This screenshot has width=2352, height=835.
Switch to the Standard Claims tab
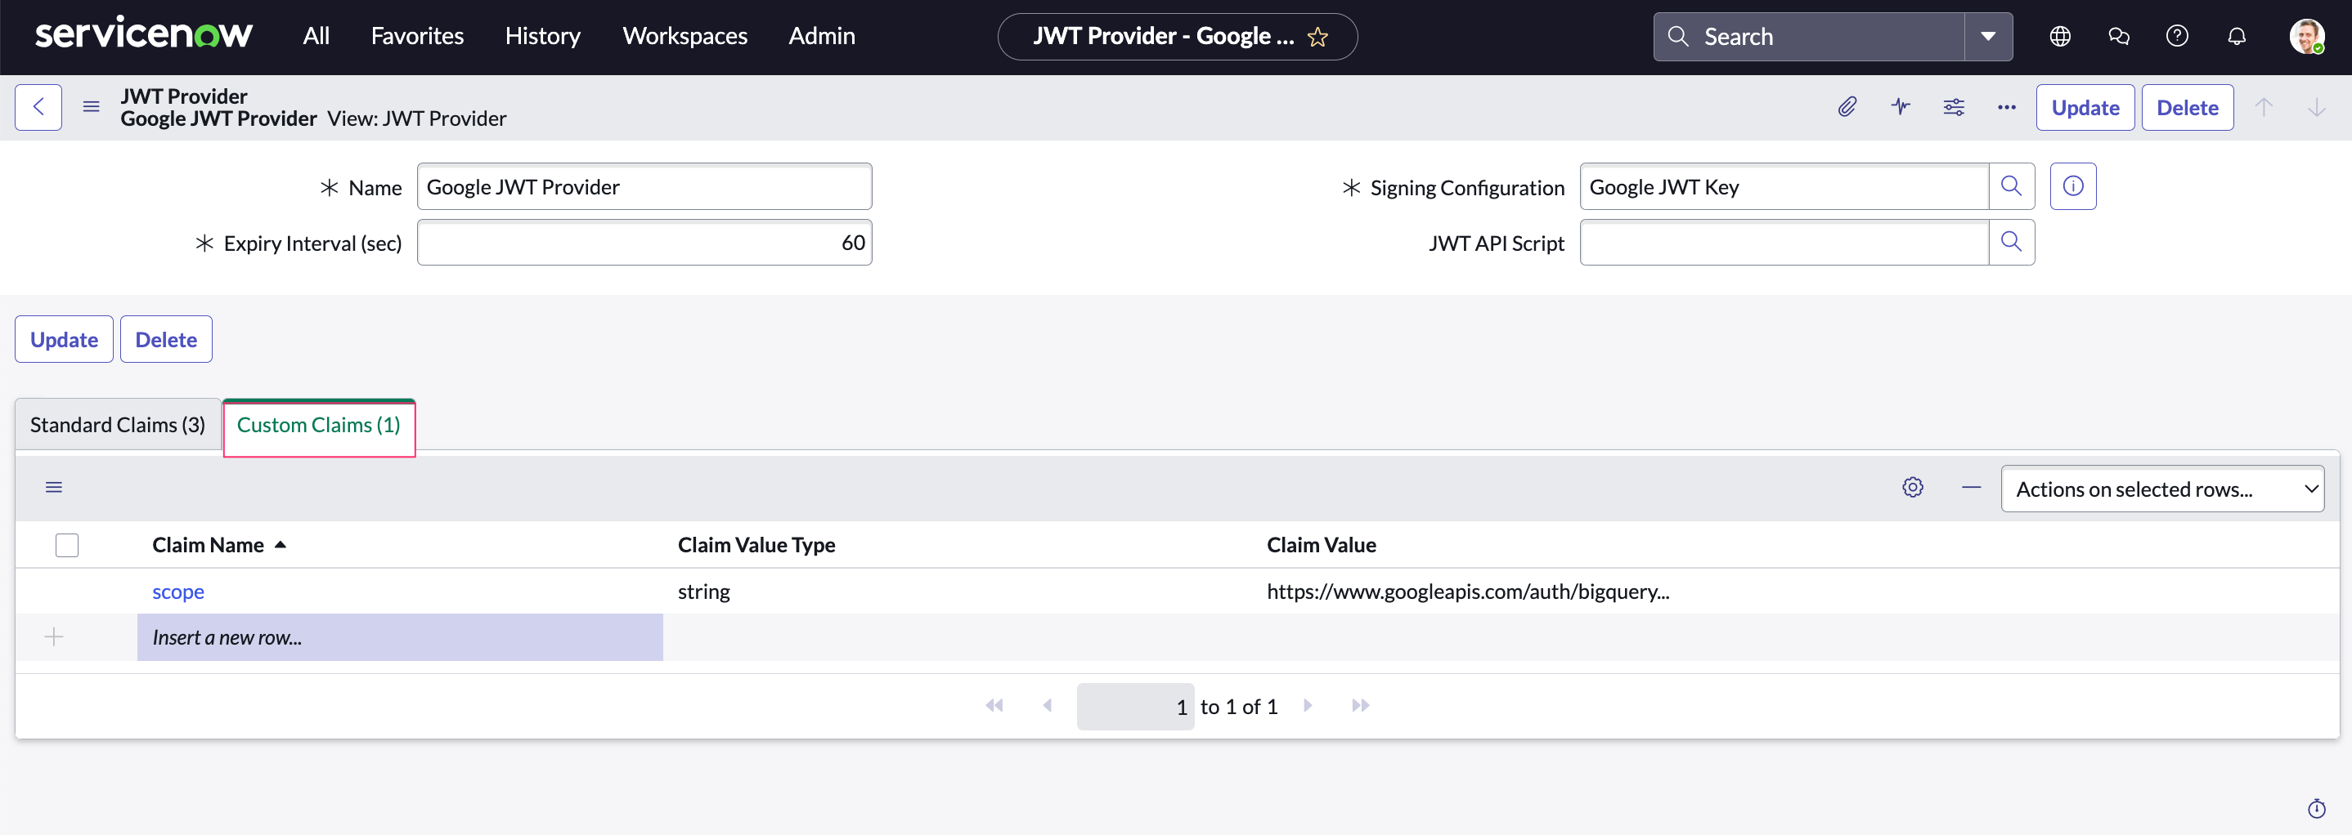point(116,423)
